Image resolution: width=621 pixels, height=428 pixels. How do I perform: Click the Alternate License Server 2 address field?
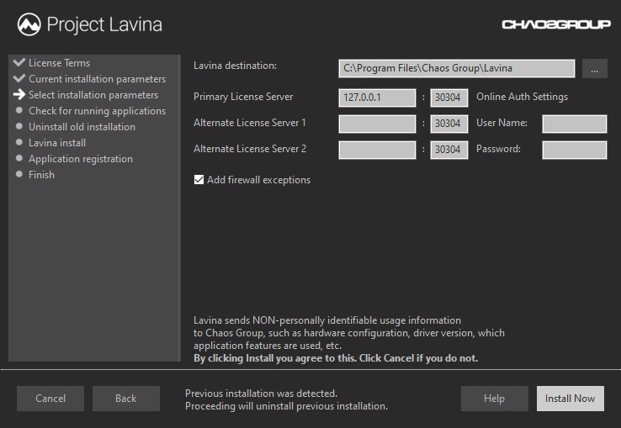click(377, 150)
